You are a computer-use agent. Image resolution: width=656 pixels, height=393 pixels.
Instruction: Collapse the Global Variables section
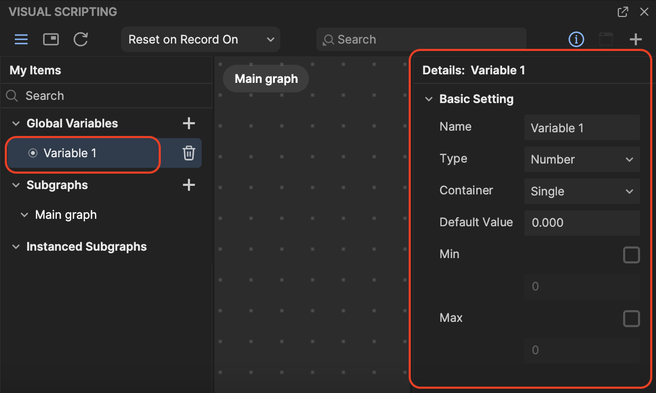pos(15,124)
